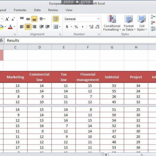Apply Percent Style format
156x156 pixels.
pyautogui.click(x=76, y=27)
